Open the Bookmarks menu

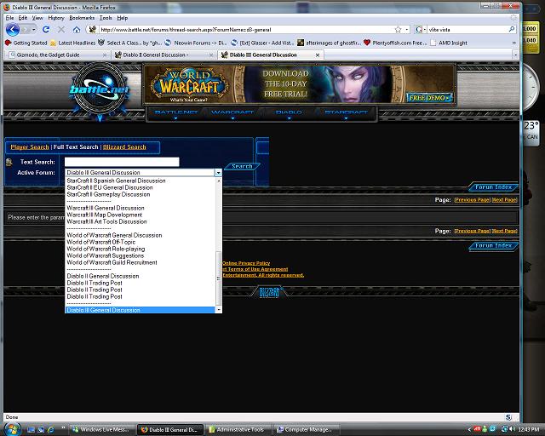tap(82, 17)
